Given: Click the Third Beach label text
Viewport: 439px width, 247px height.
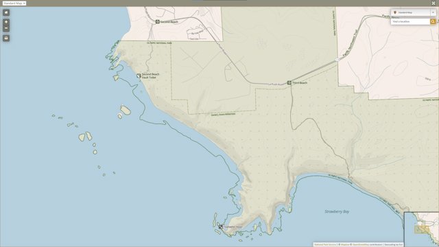Looking at the screenshot, I should (x=300, y=83).
